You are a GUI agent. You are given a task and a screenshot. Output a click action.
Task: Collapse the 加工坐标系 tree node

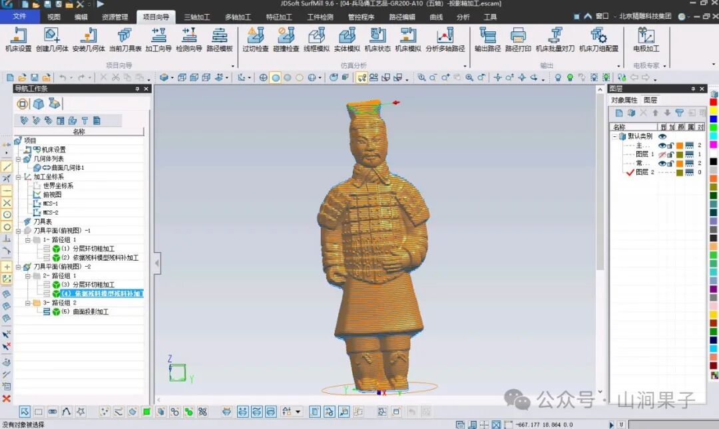pos(19,177)
